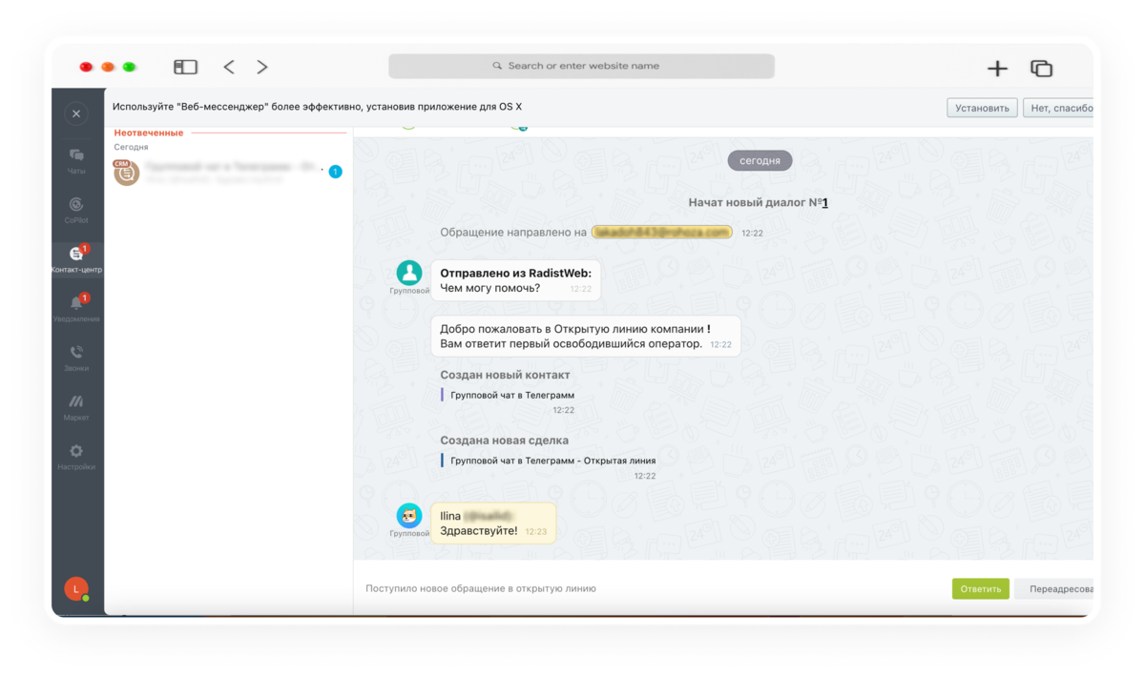
Task: Click the сегодня date pill
Action: [760, 160]
